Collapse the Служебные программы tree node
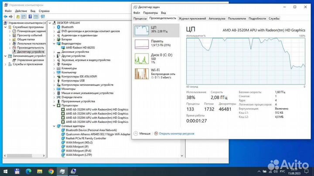 pyautogui.click(x=5, y=27)
